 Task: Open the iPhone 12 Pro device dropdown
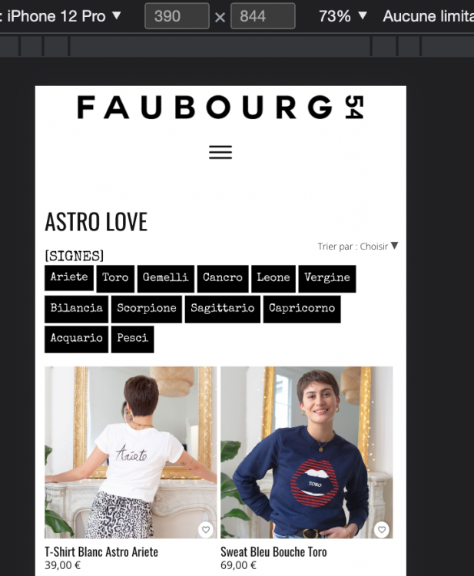pos(60,16)
